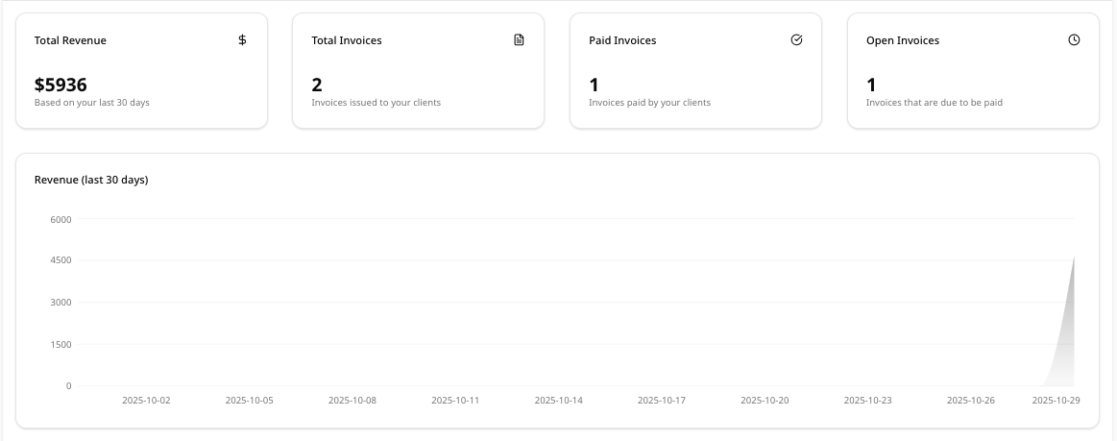Click the 'Based on your last 30 days' text

pos(92,103)
